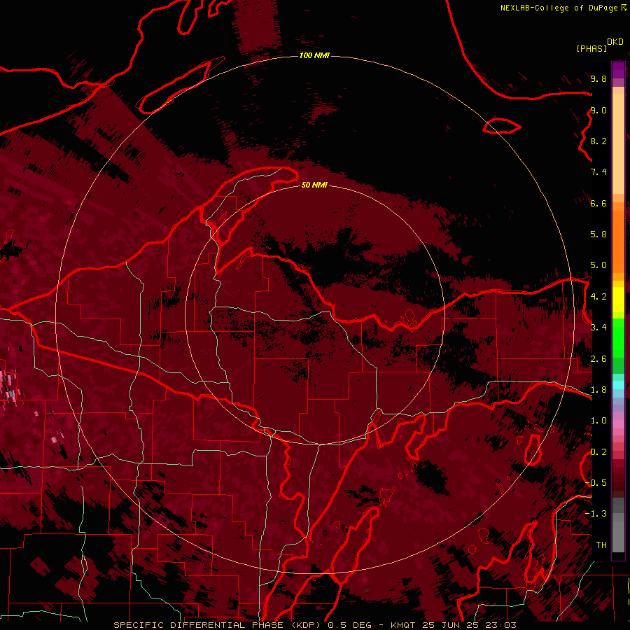Click the 5.8 value on the color scale
The height and width of the screenshot is (630, 630).
click(598, 234)
